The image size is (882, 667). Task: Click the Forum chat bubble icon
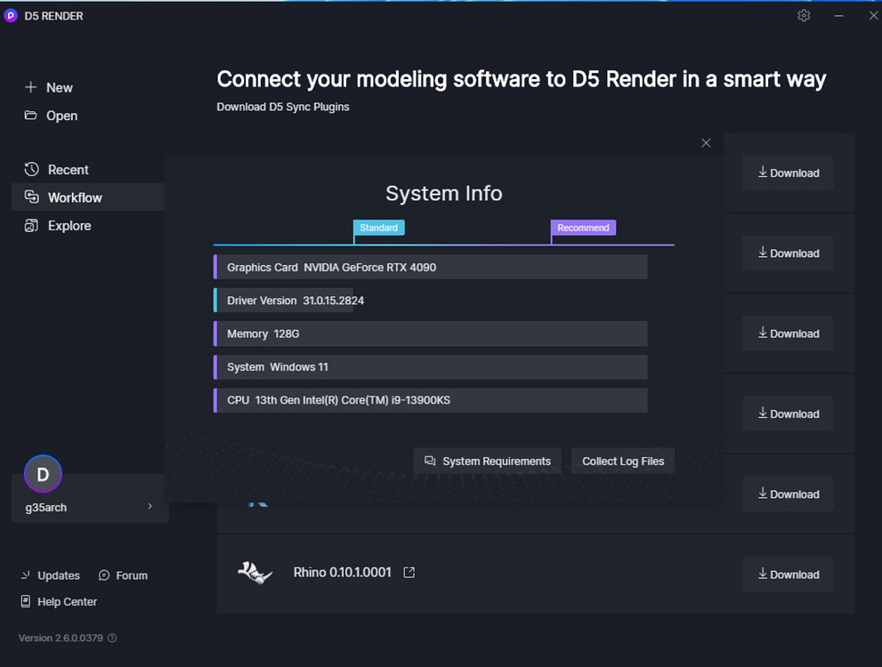(104, 575)
